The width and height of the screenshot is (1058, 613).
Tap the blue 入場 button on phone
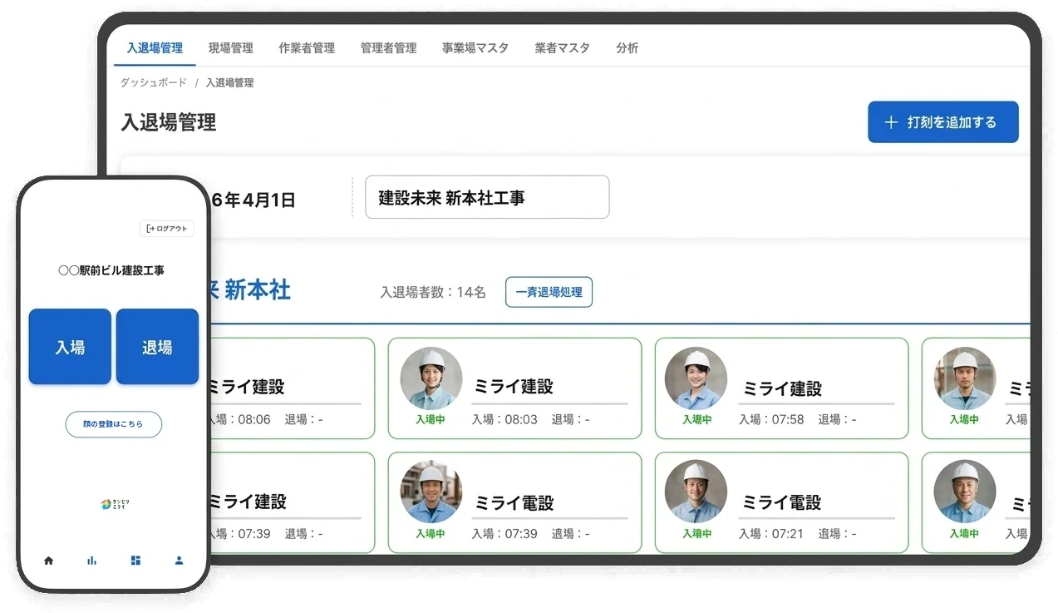tap(70, 347)
